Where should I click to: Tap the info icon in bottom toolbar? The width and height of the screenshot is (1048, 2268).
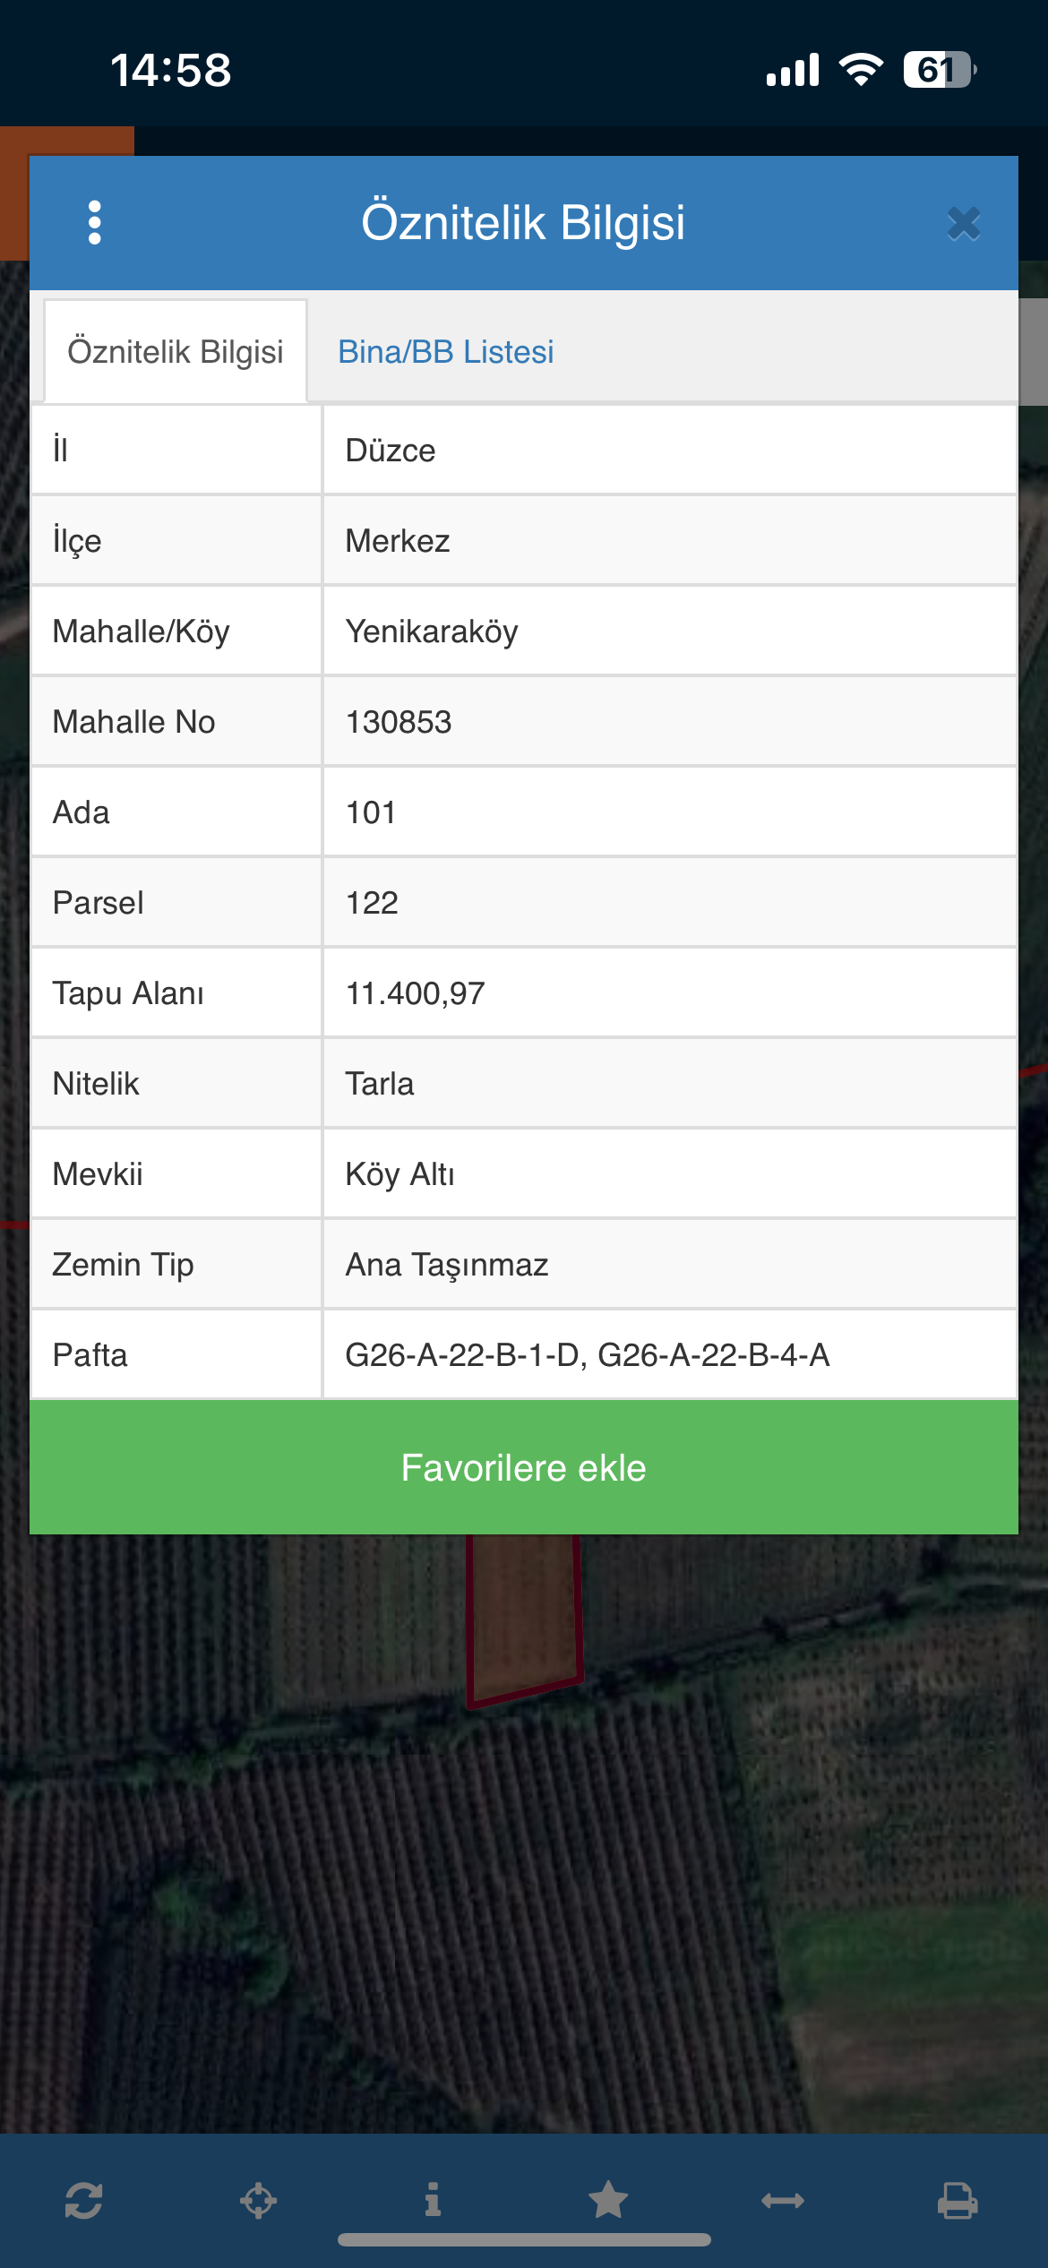coord(433,2199)
